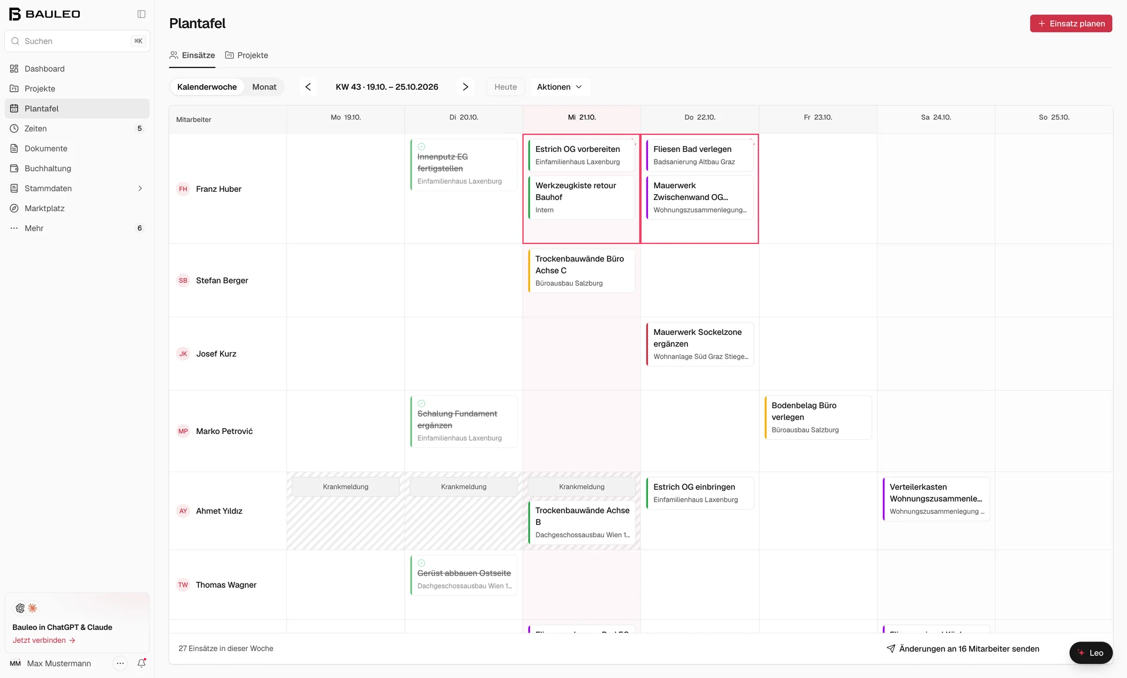Go to next calendar week
The width and height of the screenshot is (1127, 678).
tap(465, 87)
